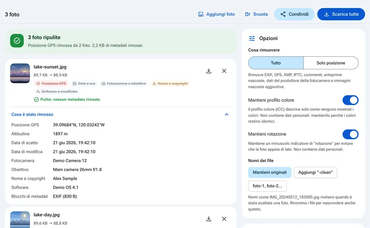370x228 pixels.
Task: Click the Data e ora chip
Action: click(84, 84)
